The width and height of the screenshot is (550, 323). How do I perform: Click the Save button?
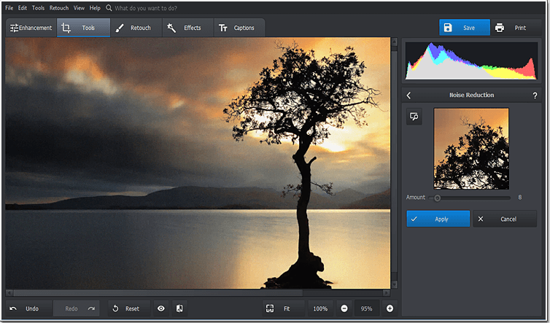click(465, 28)
